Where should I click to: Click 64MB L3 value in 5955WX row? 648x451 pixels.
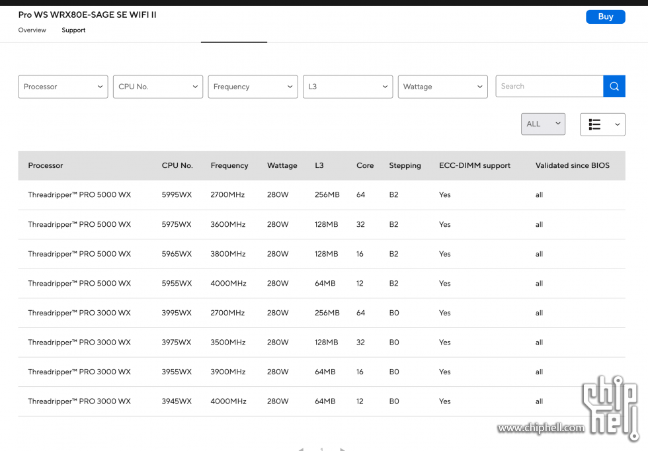coord(325,284)
